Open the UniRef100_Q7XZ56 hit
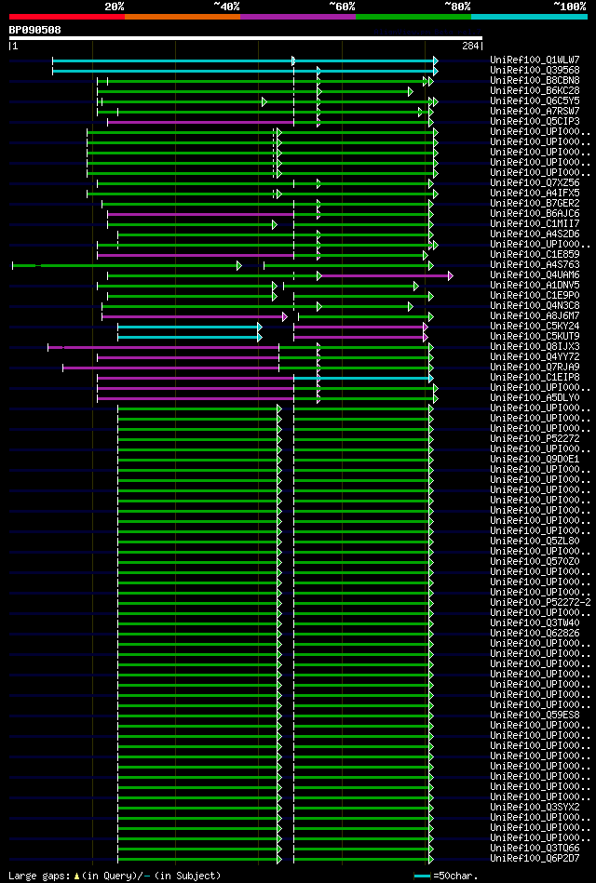Viewport: 596px width, 883px height. [535, 183]
